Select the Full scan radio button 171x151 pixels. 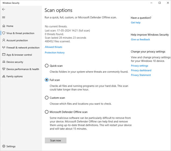47,80
